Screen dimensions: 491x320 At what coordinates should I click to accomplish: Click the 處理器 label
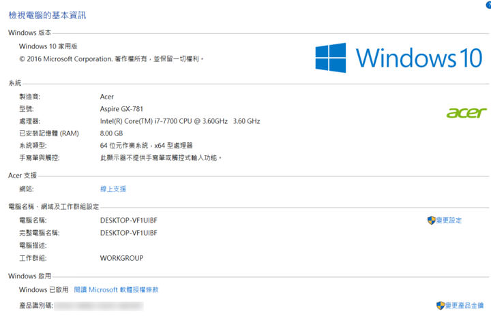[30, 121]
